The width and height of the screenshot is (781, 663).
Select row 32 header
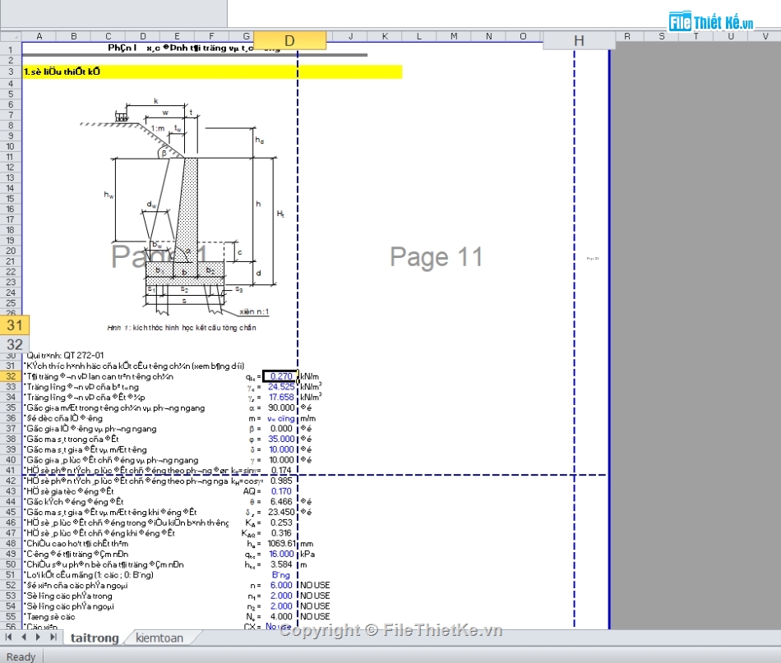(11, 376)
